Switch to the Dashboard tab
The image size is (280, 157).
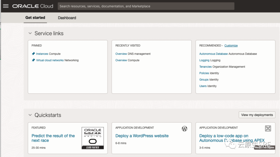click(67, 18)
